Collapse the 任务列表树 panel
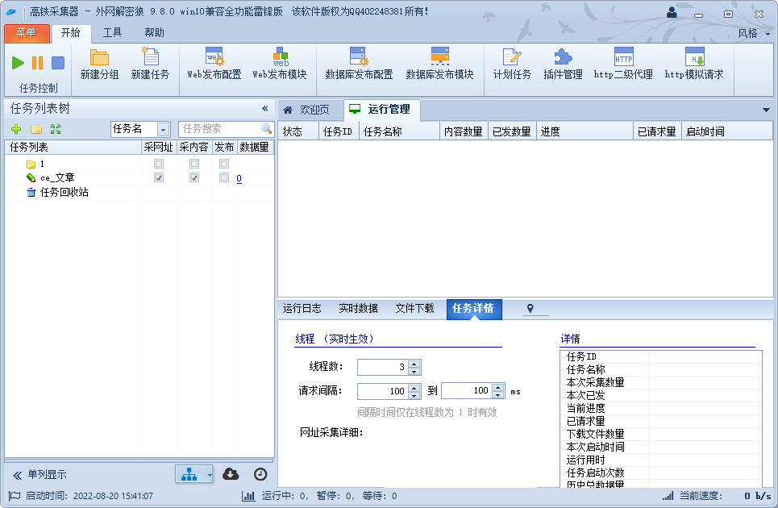The height and width of the screenshot is (508, 778). pos(265,109)
